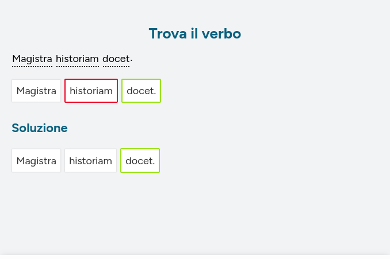Click the Trova il verbo heading
Viewport: 390px width, 259px height.
pos(194,34)
